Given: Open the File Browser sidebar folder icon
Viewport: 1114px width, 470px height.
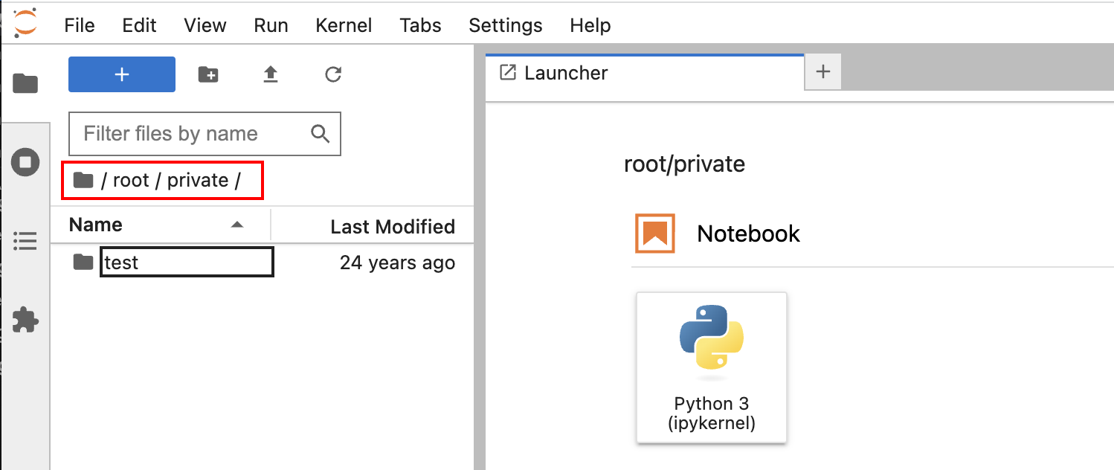Looking at the screenshot, I should tap(25, 83).
